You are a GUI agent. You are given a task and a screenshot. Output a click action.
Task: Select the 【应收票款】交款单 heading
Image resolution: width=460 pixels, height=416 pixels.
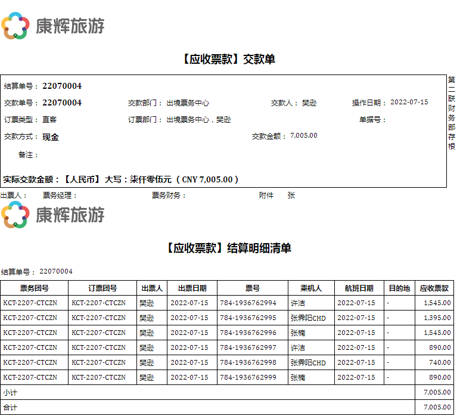[229, 59]
